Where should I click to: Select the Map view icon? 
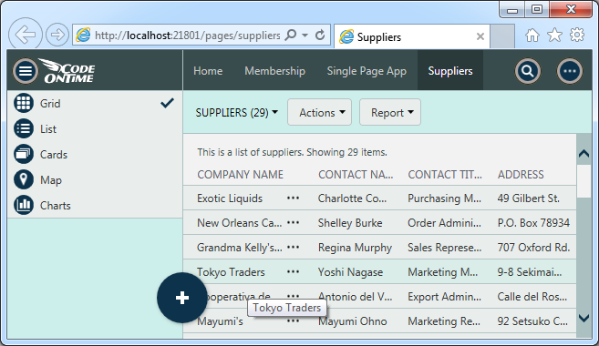(x=24, y=180)
